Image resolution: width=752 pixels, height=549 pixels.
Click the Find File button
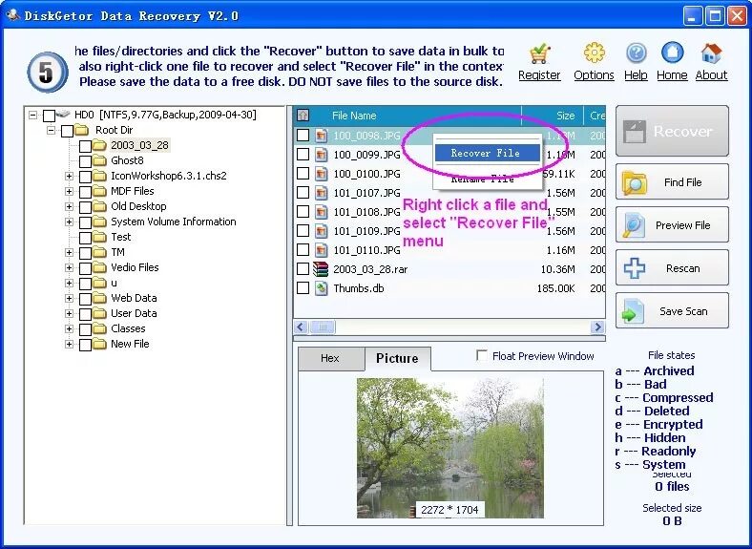coord(672,181)
